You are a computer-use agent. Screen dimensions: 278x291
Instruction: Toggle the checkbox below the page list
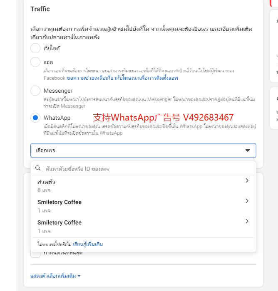click(35, 255)
